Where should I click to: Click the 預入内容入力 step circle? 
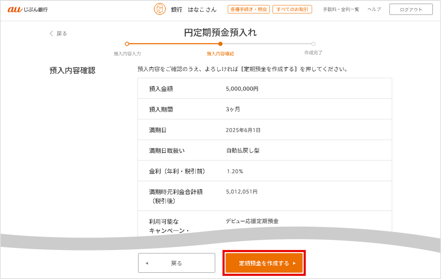(127, 44)
